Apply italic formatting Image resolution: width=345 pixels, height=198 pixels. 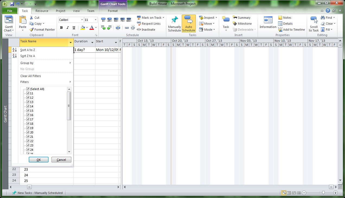tap(68, 28)
